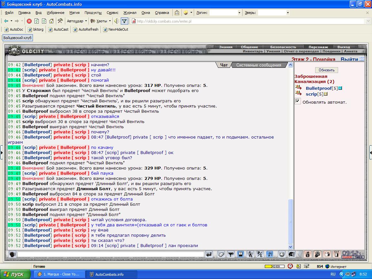Open the light bulb dropdown arrow
The width and height of the screenshot is (372, 279).
click(x=191, y=13)
